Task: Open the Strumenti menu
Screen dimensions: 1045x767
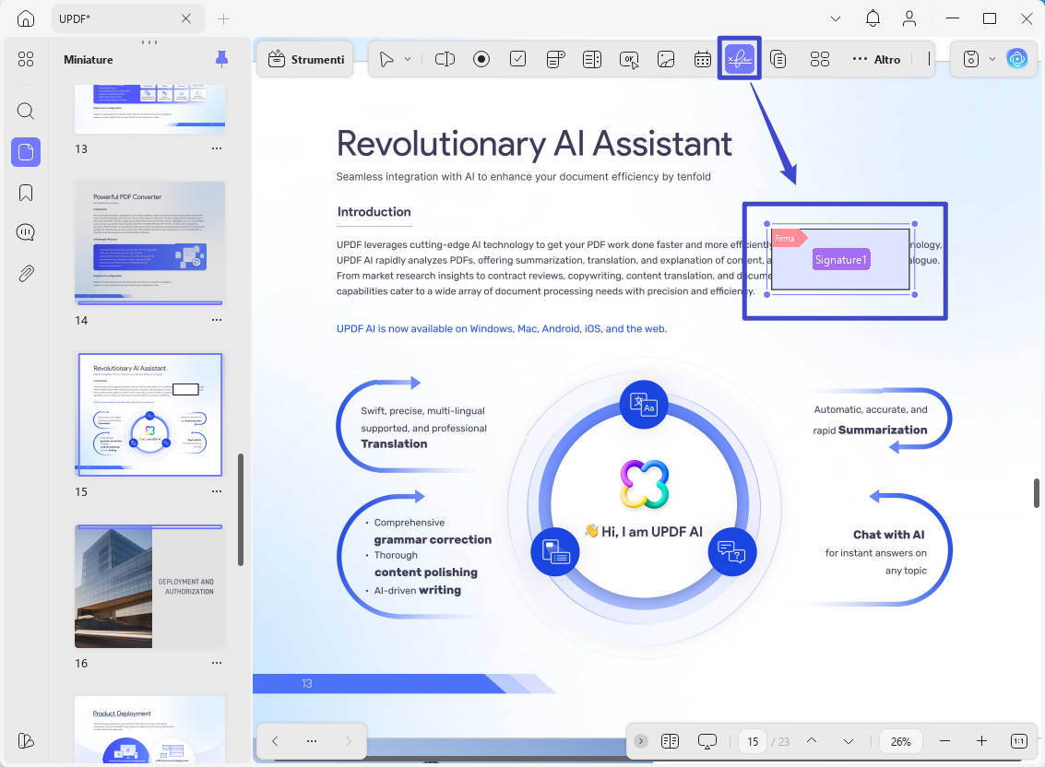Action: coord(305,59)
